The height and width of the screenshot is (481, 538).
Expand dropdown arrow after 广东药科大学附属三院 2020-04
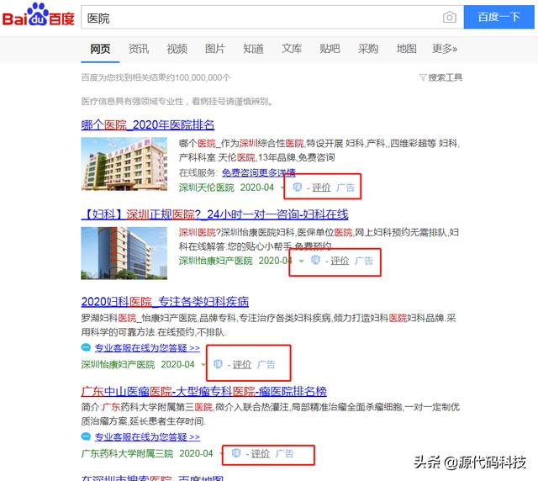[x=221, y=454]
